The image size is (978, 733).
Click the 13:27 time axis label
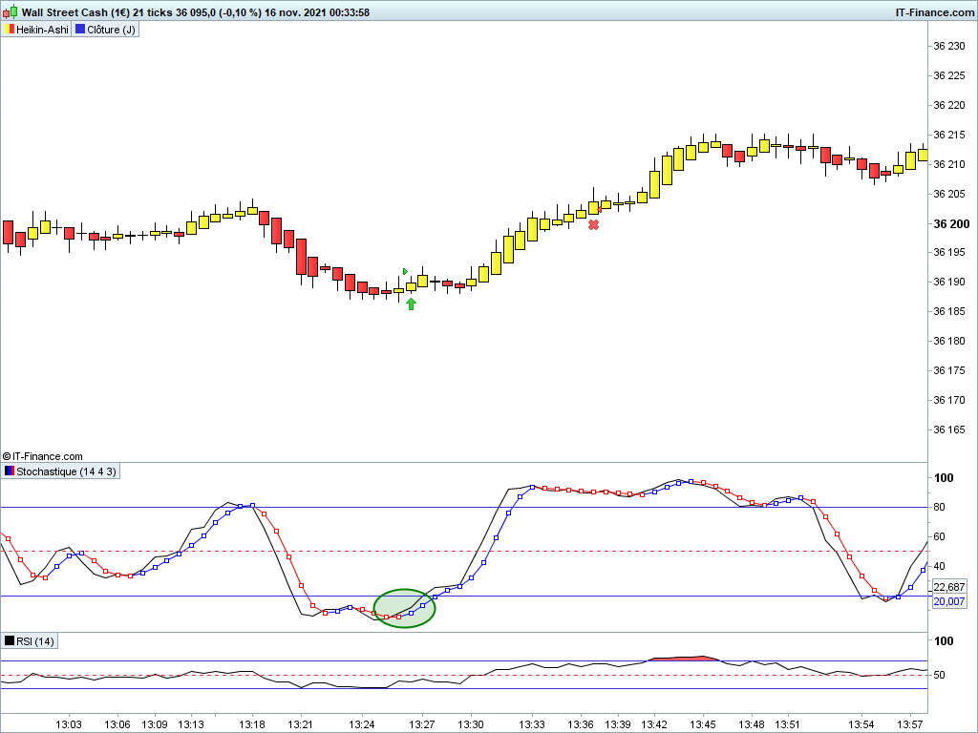421,724
